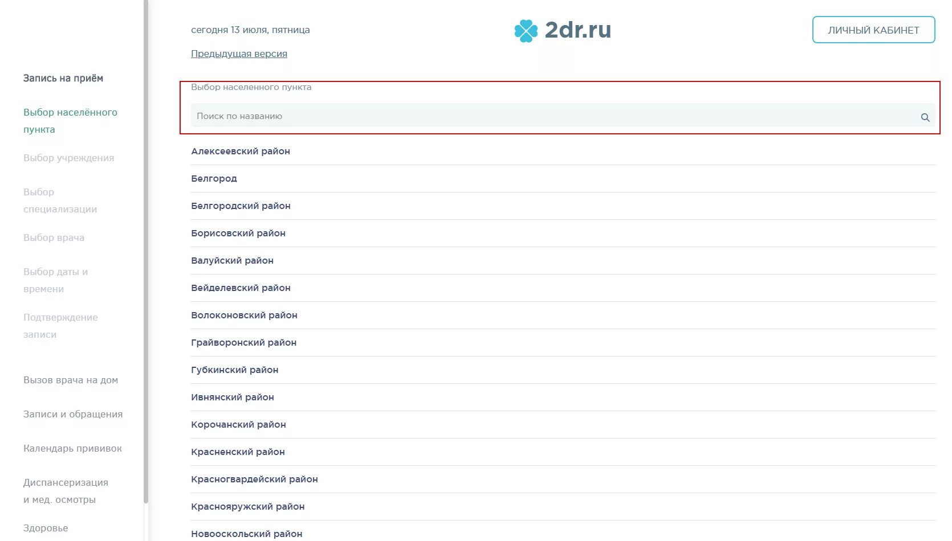Click the search magnifier icon
The height and width of the screenshot is (541, 952).
coord(925,117)
